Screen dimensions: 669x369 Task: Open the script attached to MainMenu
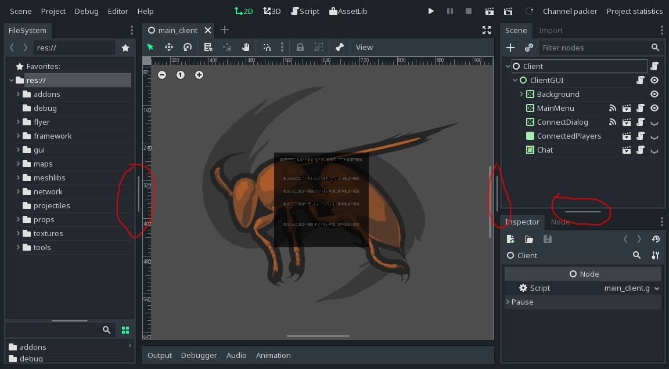click(x=641, y=108)
